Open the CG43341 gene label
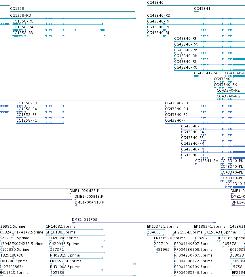This screenshot has height=277, width=245. click(202, 8)
